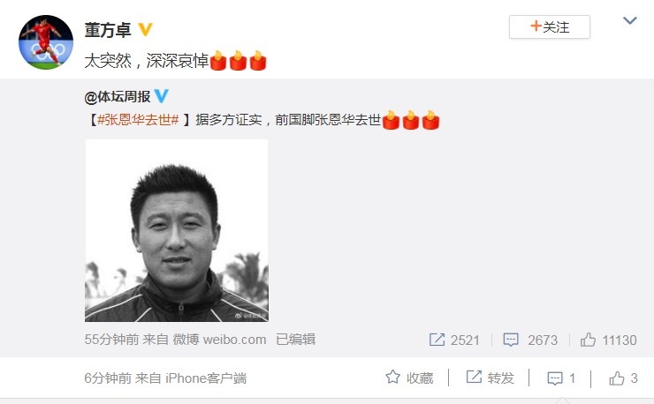This screenshot has width=654, height=404.
Task: Click the gold verified badge beside 董方卓
Action: (x=145, y=30)
